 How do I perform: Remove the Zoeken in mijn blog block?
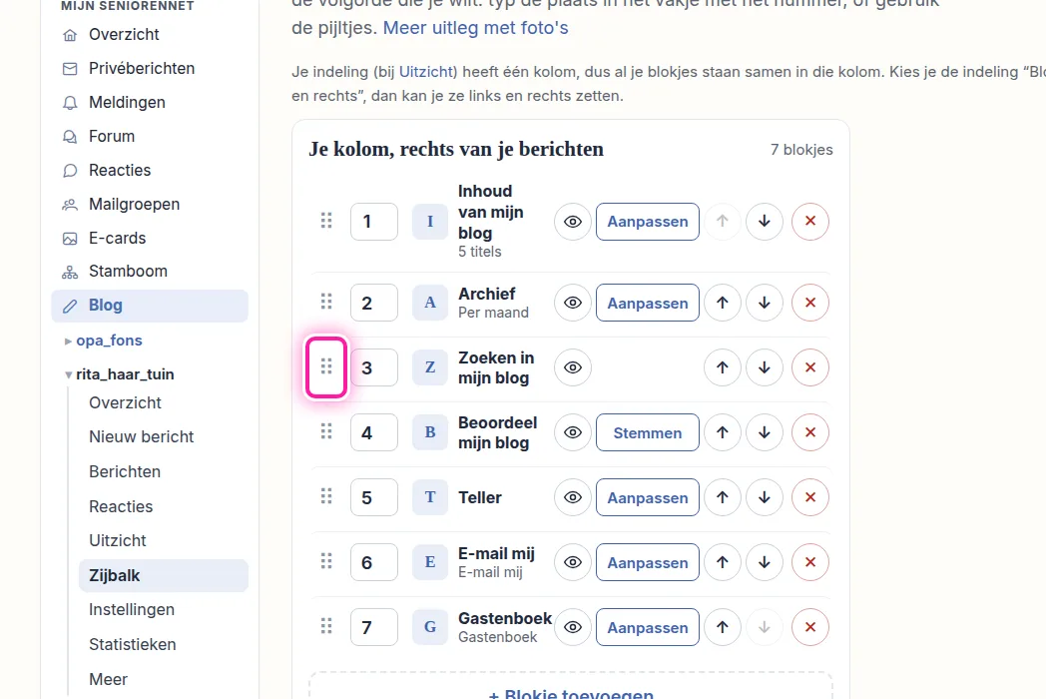810,367
